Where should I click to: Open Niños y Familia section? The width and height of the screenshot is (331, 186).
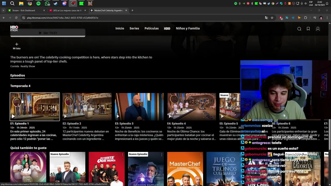click(188, 28)
